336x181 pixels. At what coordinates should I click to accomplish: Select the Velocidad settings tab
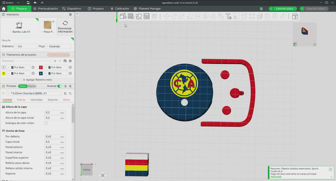36,100
